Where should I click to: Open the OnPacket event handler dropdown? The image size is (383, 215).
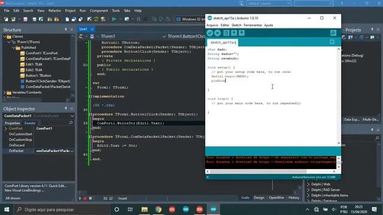(72, 151)
